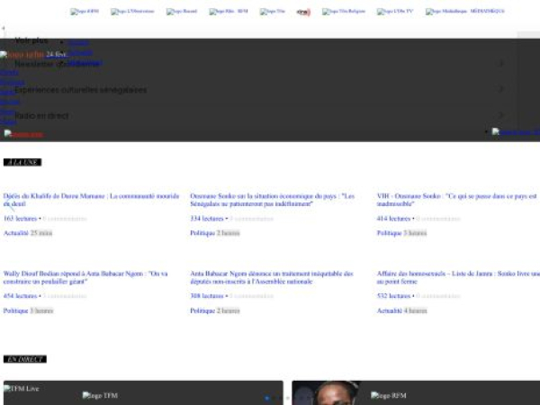Select the Voir plus menu item
This screenshot has height=405, width=540.
31,40
